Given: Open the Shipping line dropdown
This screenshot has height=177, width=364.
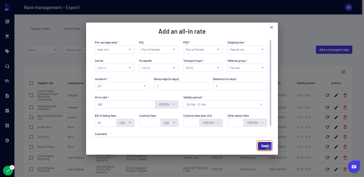Looking at the screenshot, I should coord(247,50).
